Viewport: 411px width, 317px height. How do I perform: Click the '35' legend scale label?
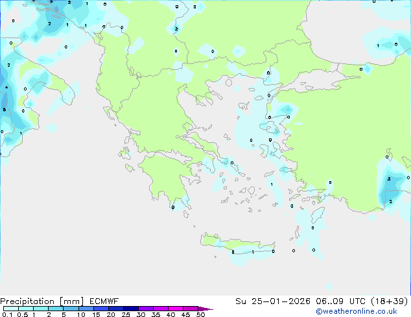point(156,314)
